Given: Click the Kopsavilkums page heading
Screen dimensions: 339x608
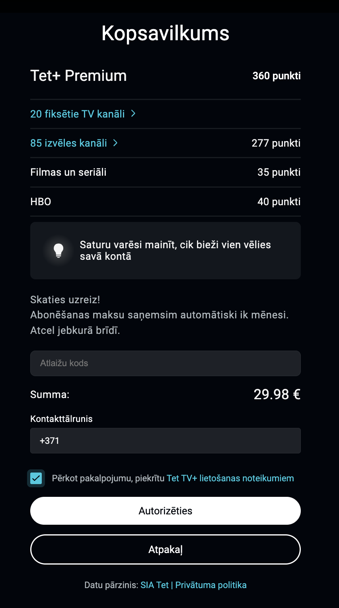Looking at the screenshot, I should click(x=166, y=33).
